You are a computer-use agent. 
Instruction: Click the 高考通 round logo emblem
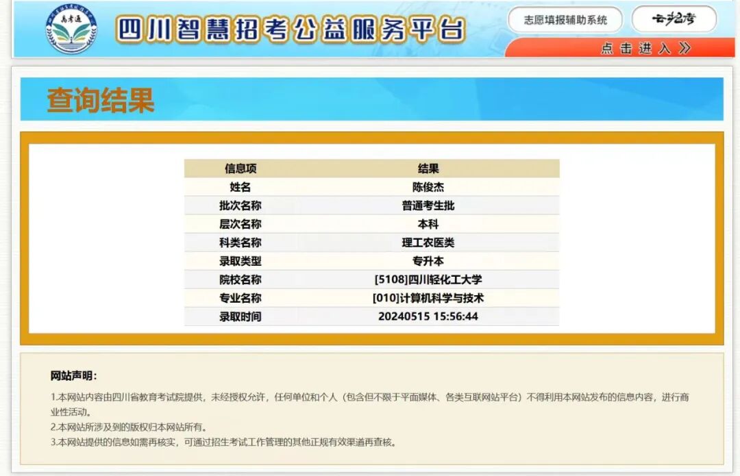[x=71, y=29]
